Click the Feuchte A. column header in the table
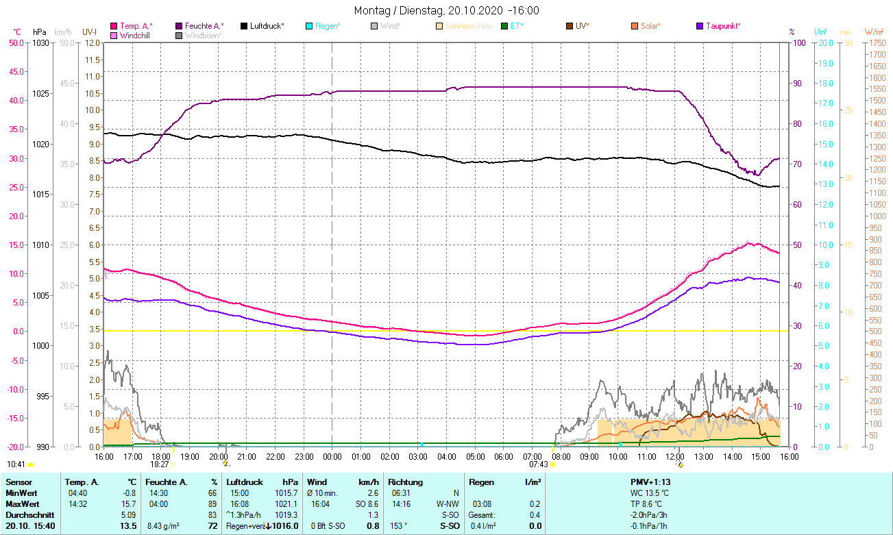Image resolution: width=893 pixels, height=535 pixels. click(x=167, y=482)
